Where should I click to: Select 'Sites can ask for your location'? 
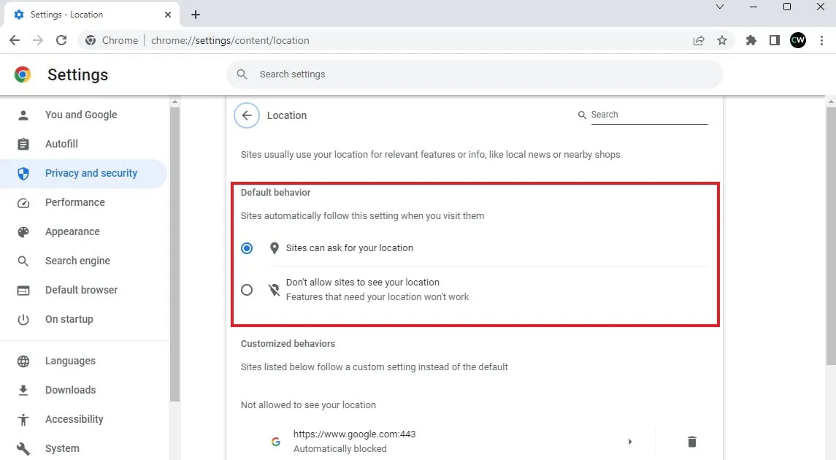[x=247, y=248]
